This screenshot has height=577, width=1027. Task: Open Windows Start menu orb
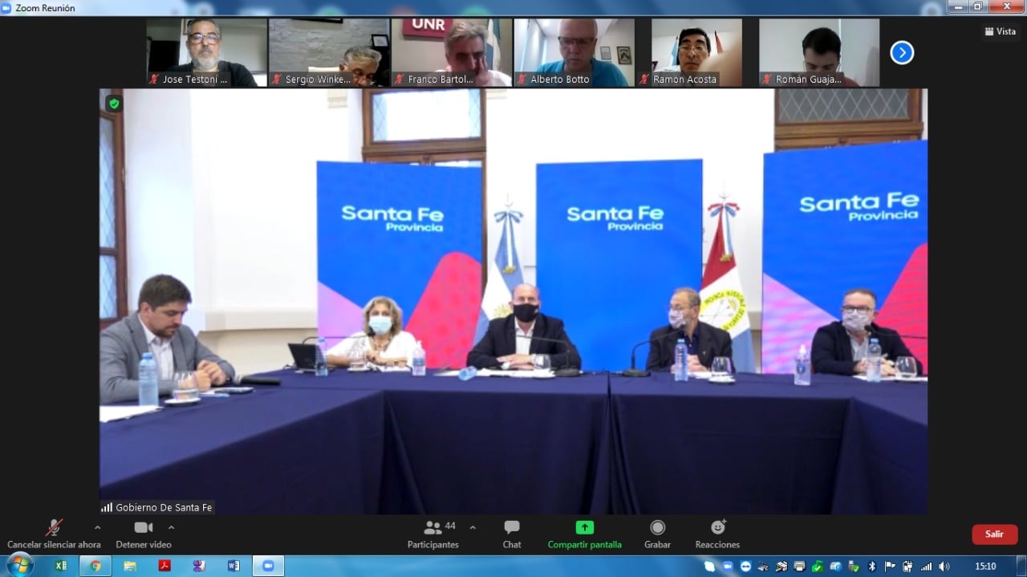(19, 565)
